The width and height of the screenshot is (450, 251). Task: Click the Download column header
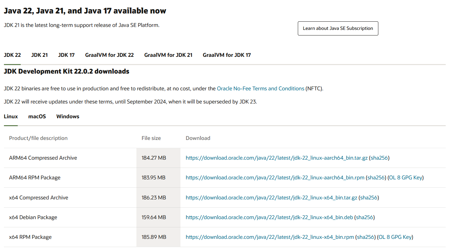click(198, 138)
